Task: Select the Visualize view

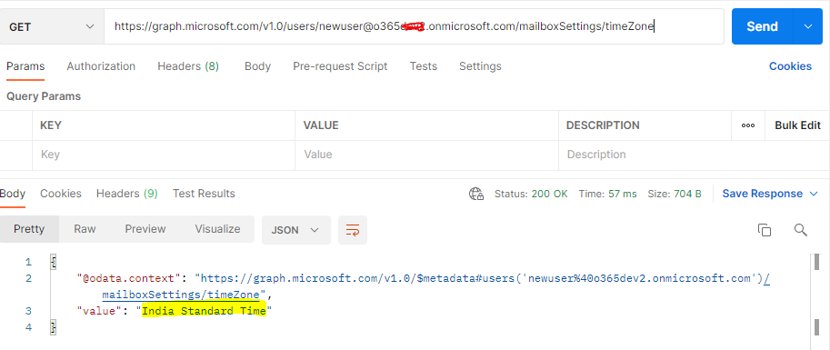Action: point(217,229)
